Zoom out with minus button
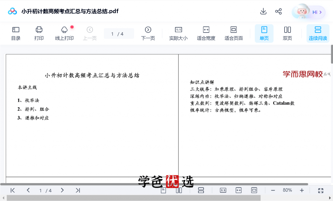The image size is (333, 201). tap(273, 190)
